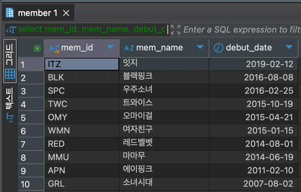The image size is (301, 192).
Task: Select the WMN cell
Action: point(82,131)
